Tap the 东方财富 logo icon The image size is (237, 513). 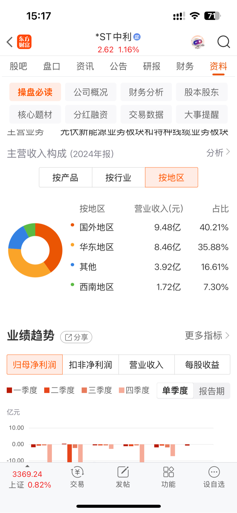click(x=24, y=42)
